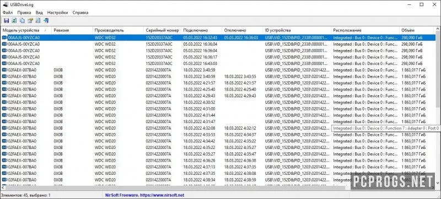Click drive icon of row connected 18.03.2022 4:33:53

[x=5, y=135]
